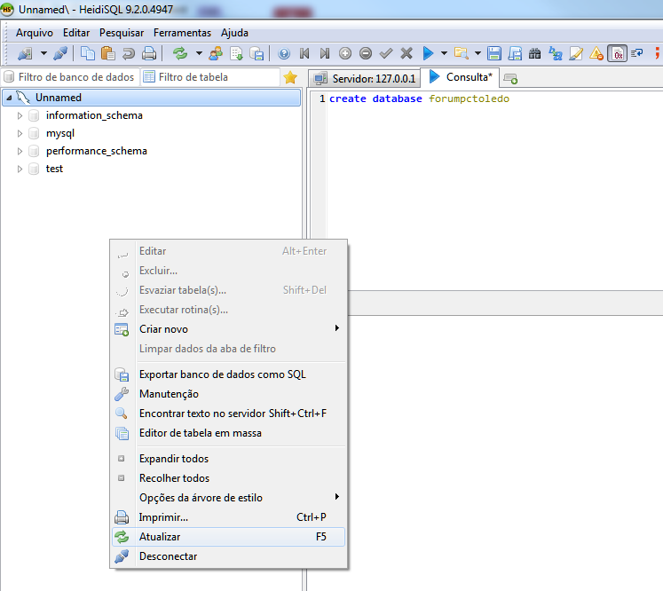Screen dimensions: 663x591
Task: Run query with blue play icon
Action: (429, 53)
